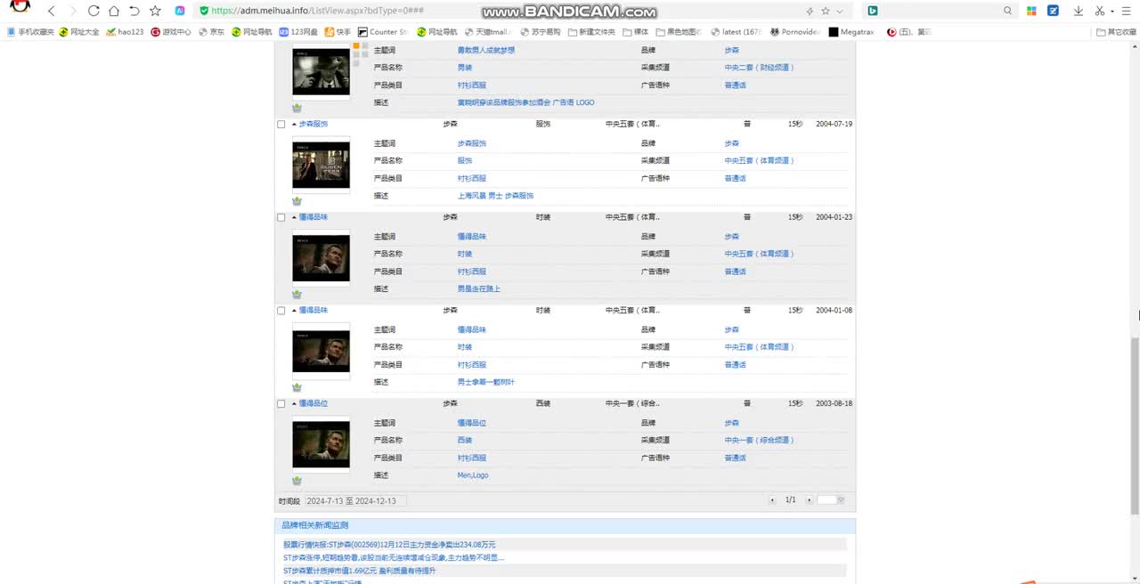Open the 游戏中心 bookmark
Viewport: 1140px width, 584px height.
tap(171, 32)
